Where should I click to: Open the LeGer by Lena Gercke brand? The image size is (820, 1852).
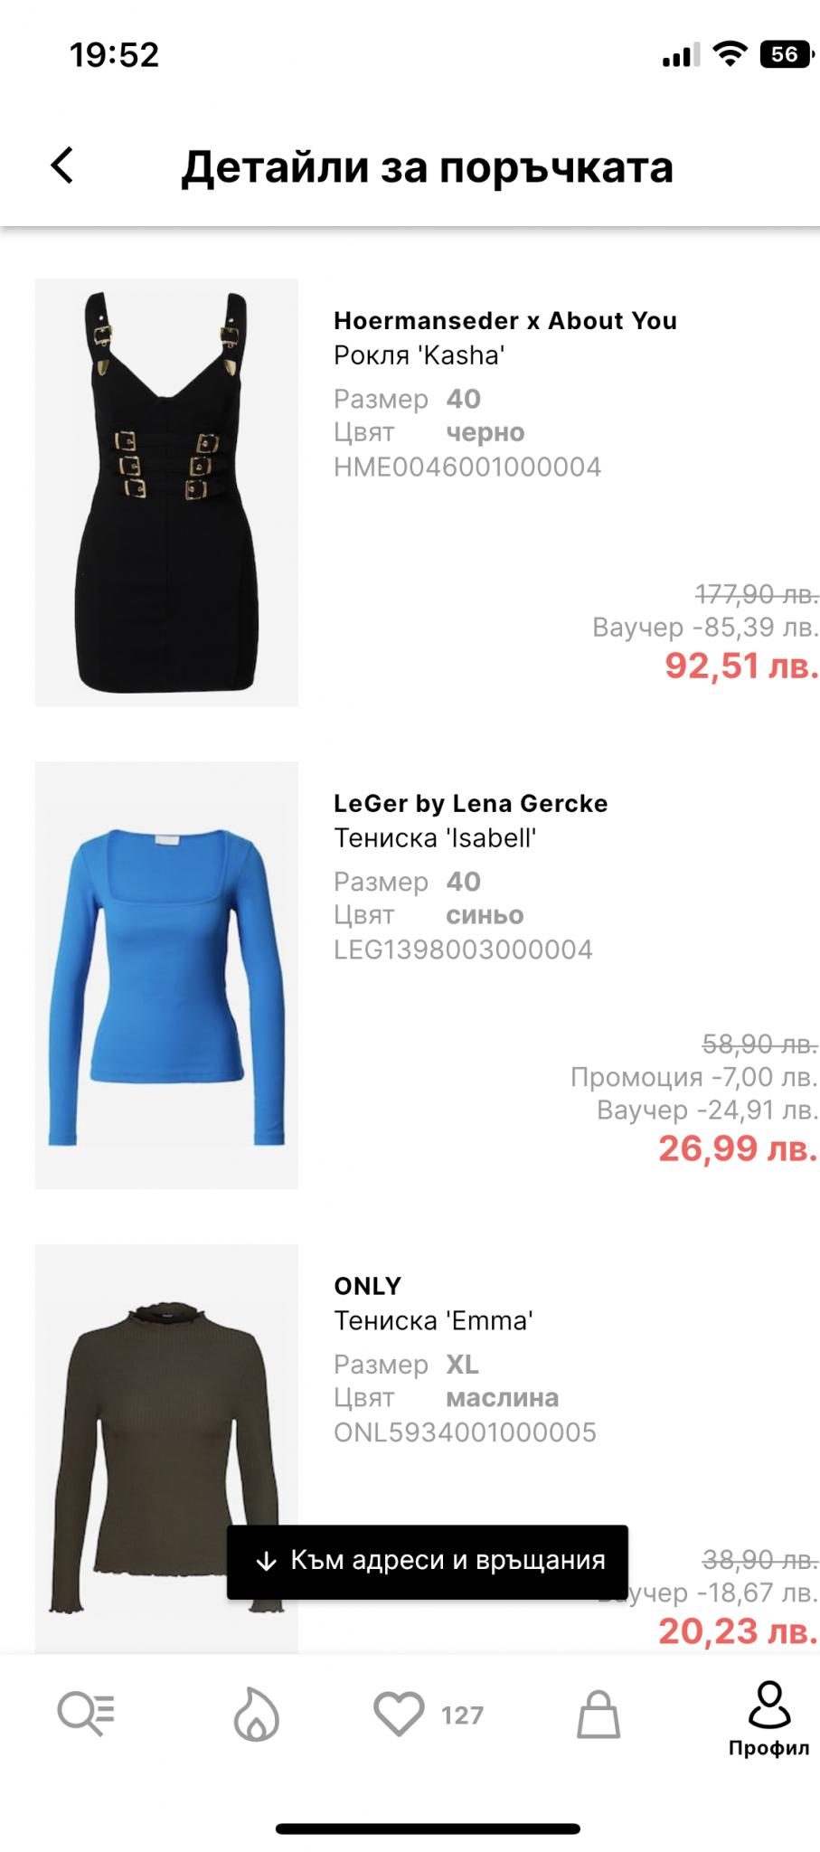click(x=471, y=804)
